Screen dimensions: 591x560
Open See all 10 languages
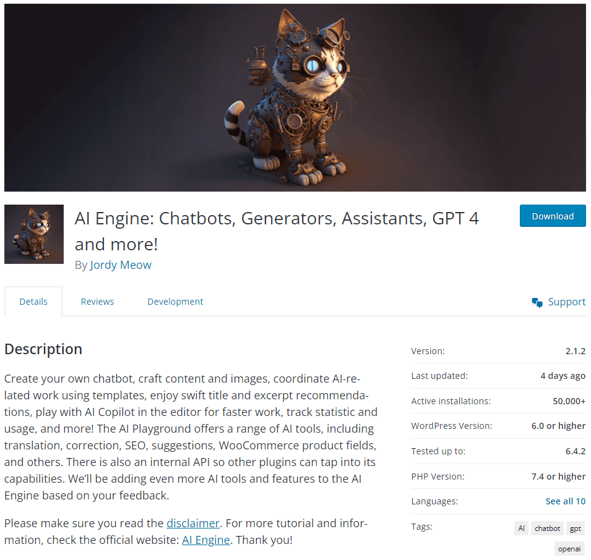[566, 501]
